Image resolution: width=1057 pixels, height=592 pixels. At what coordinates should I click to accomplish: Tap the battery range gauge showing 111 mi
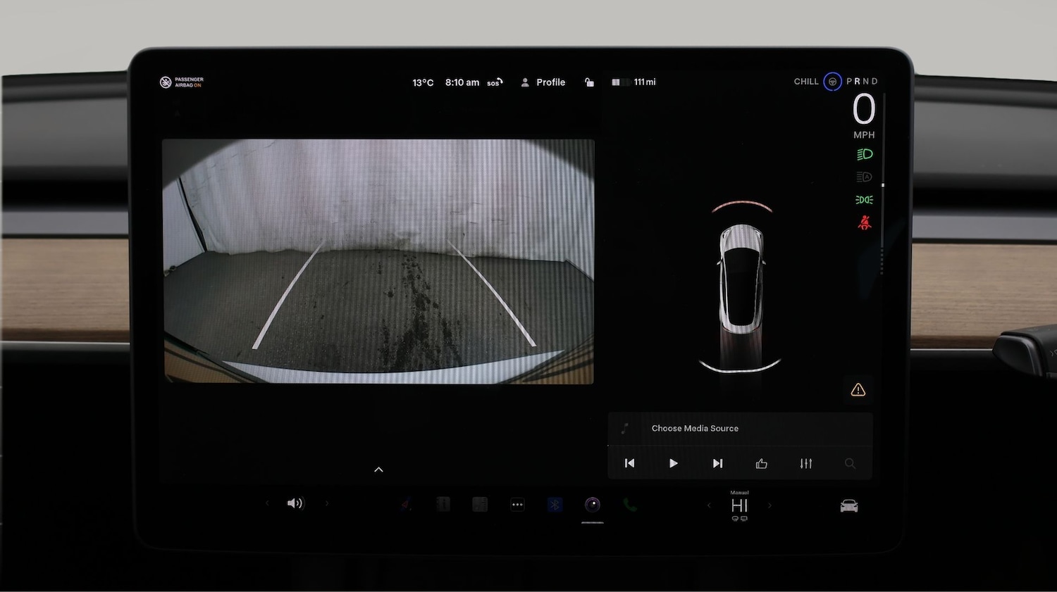[x=633, y=82]
